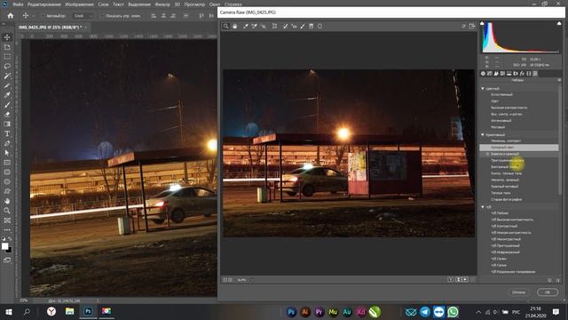Open File Explorer from the taskbar

pyautogui.click(x=69, y=311)
